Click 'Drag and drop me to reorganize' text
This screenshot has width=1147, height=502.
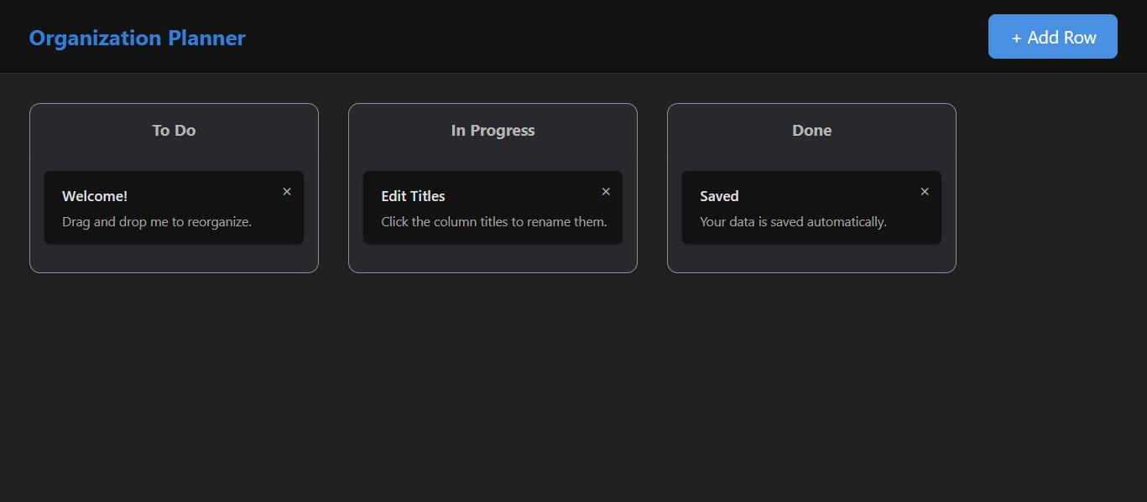click(157, 222)
